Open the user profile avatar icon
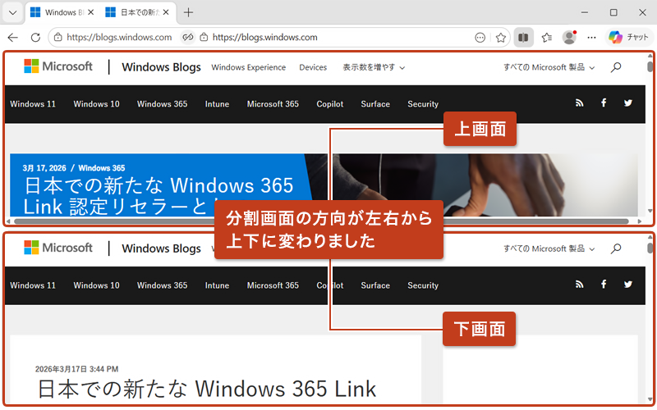 pyautogui.click(x=568, y=37)
